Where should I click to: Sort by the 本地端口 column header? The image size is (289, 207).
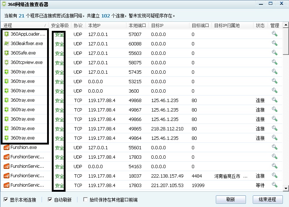coord(137,25)
